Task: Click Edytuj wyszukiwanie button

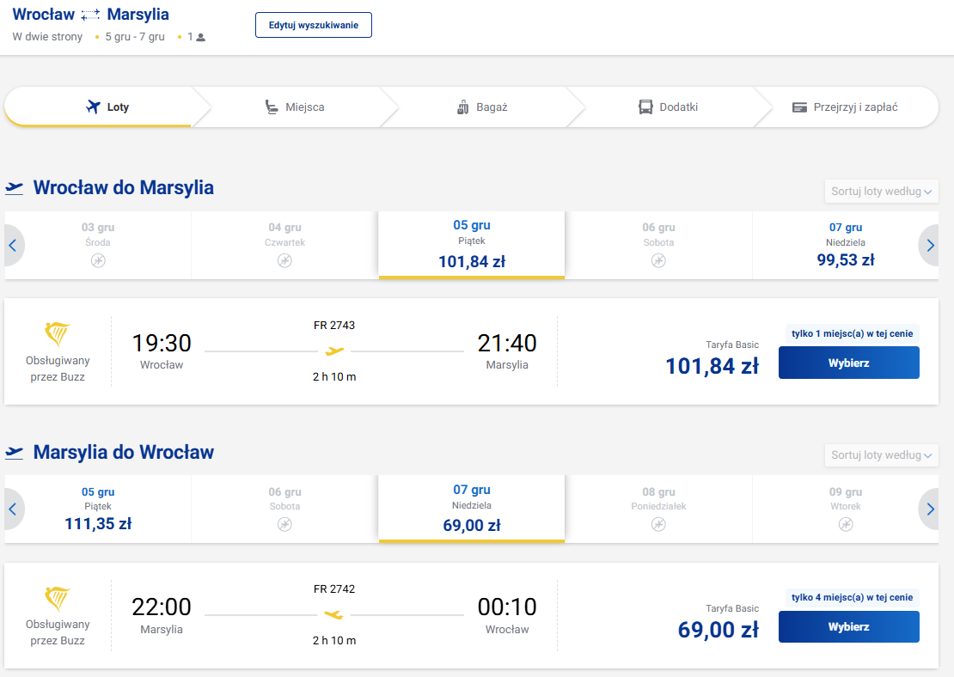Action: (314, 25)
